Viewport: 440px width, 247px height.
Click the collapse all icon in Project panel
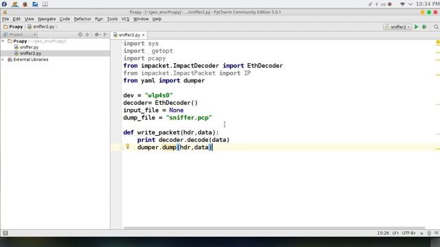[x=87, y=34]
